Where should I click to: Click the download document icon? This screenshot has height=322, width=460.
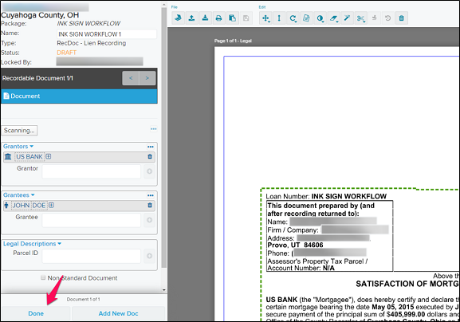pyautogui.click(x=205, y=18)
